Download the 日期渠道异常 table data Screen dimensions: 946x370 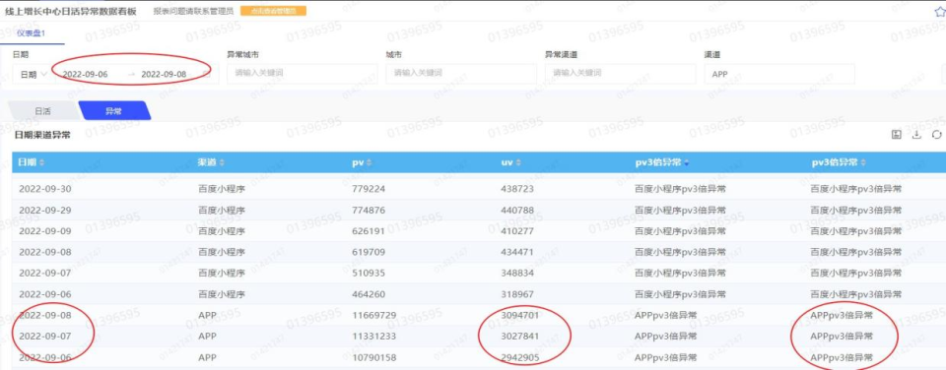tap(916, 135)
